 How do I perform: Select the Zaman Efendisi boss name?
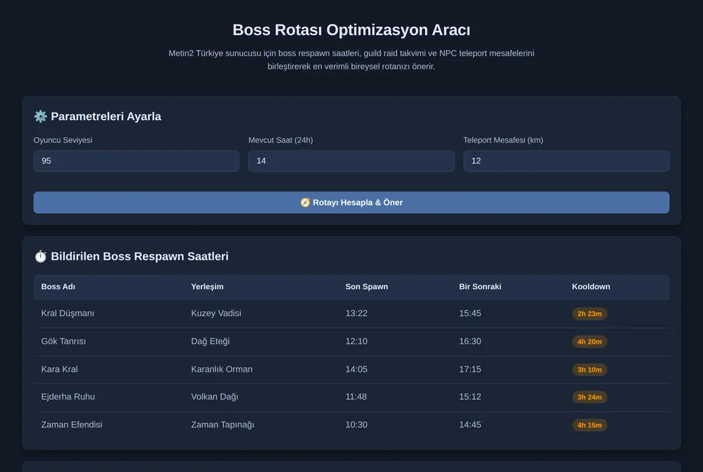71,425
